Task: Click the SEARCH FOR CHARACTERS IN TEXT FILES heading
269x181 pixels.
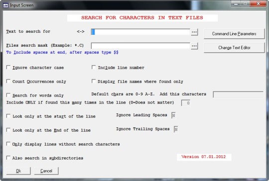Action: coord(142,18)
